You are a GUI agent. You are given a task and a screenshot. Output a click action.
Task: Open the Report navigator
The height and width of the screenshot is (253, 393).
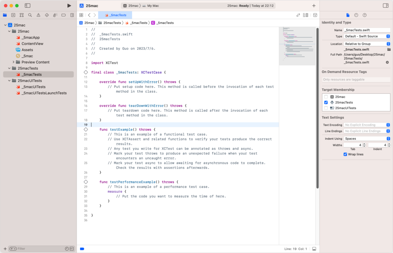[72, 15]
